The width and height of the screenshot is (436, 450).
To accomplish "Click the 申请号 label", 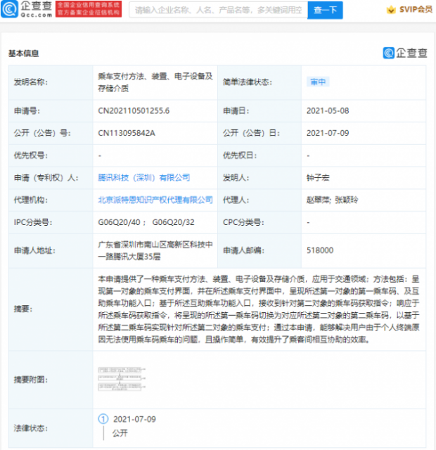I will click(27, 111).
